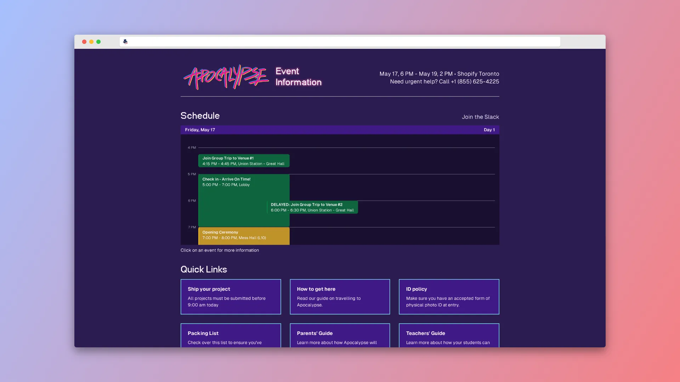
Task: Open the How to get here card
Action: coord(340,297)
